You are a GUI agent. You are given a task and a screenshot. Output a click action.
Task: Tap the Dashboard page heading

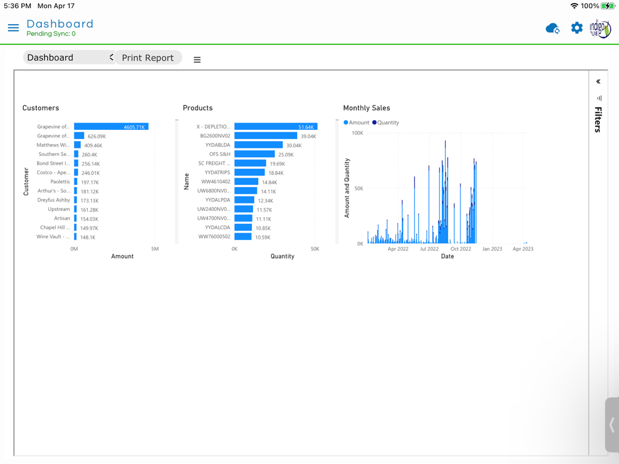pos(60,24)
